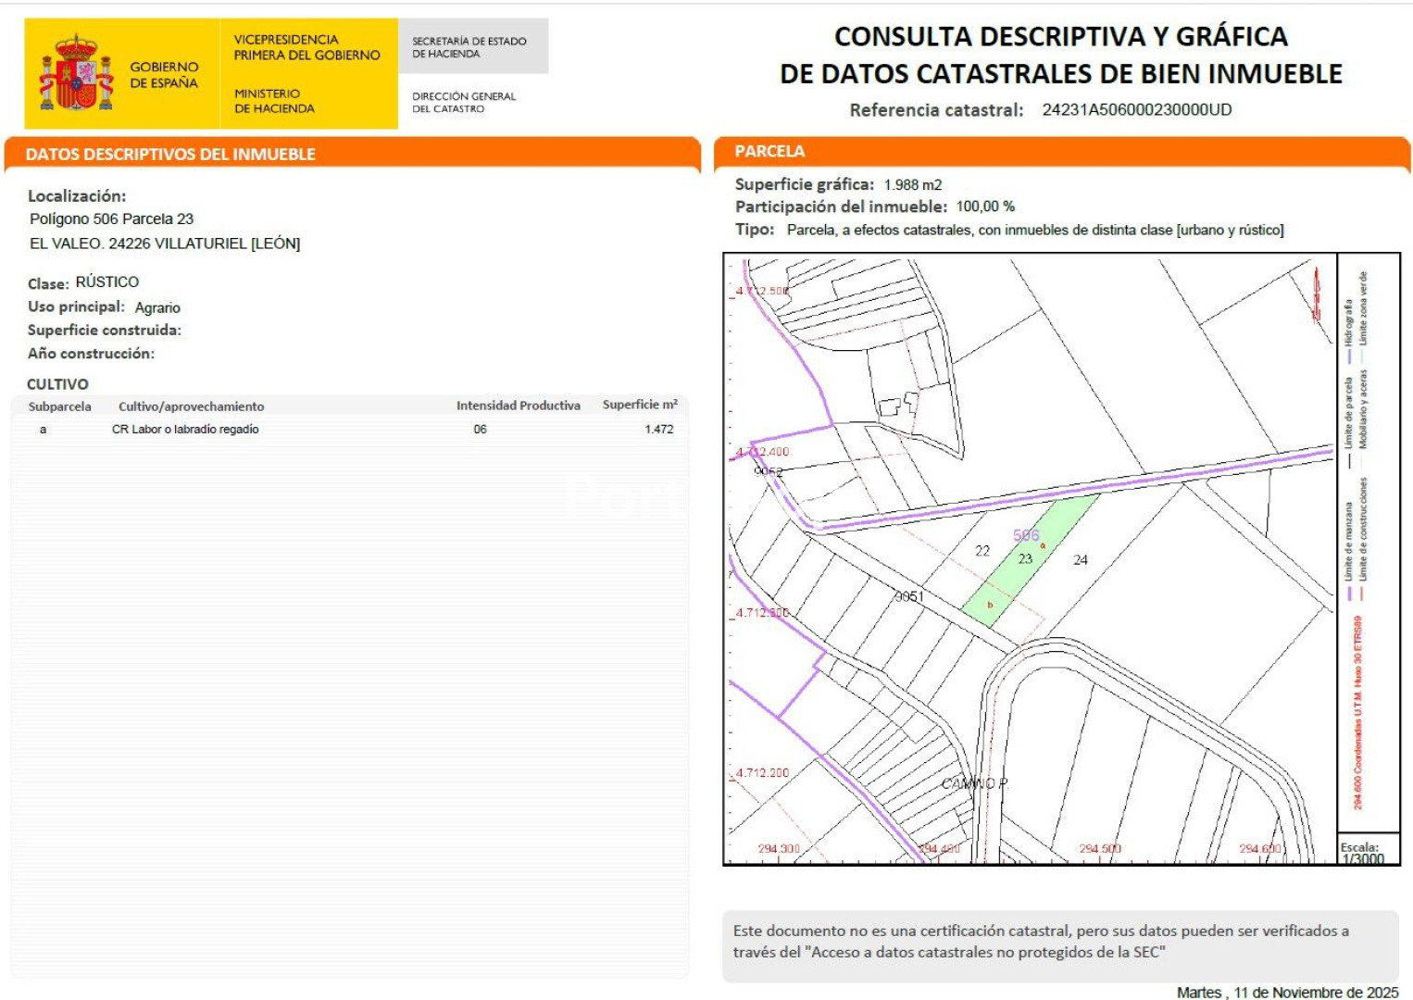
Task: Click the 'DATOS DESCRIPTIVOS DEL INMUEBLE' header
Action: click(170, 155)
